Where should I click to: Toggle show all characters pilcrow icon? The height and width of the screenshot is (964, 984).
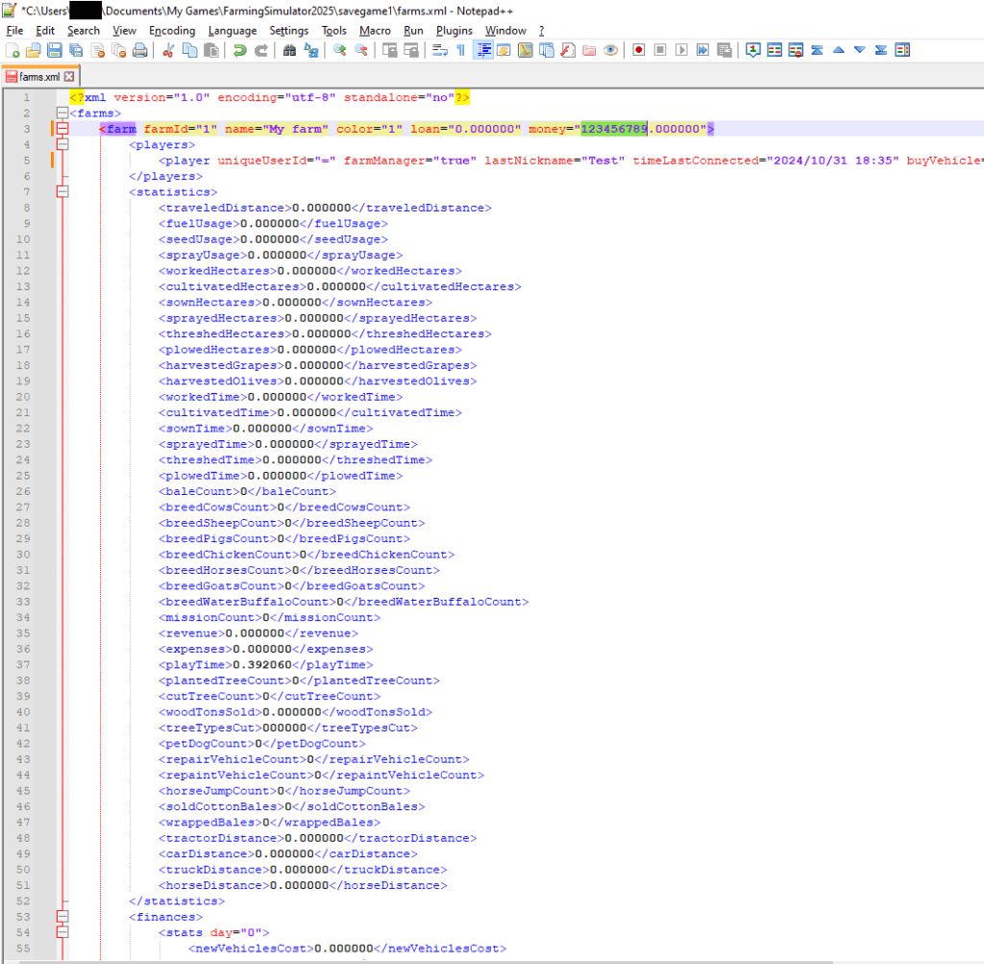(x=461, y=50)
